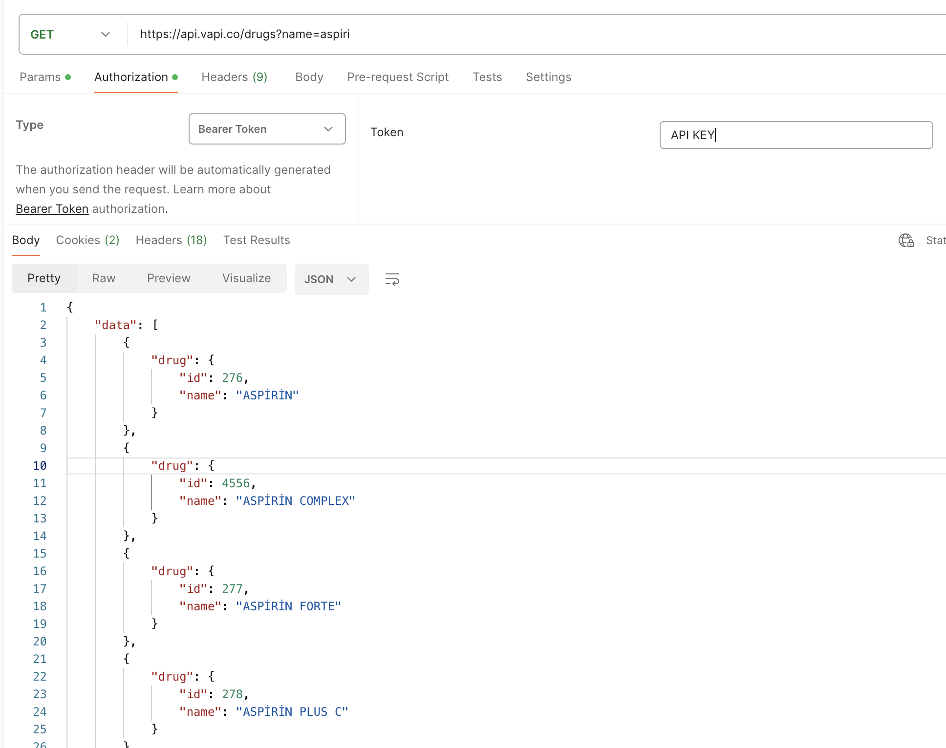946x748 pixels.
Task: Switch to the Params tab
Action: click(45, 77)
